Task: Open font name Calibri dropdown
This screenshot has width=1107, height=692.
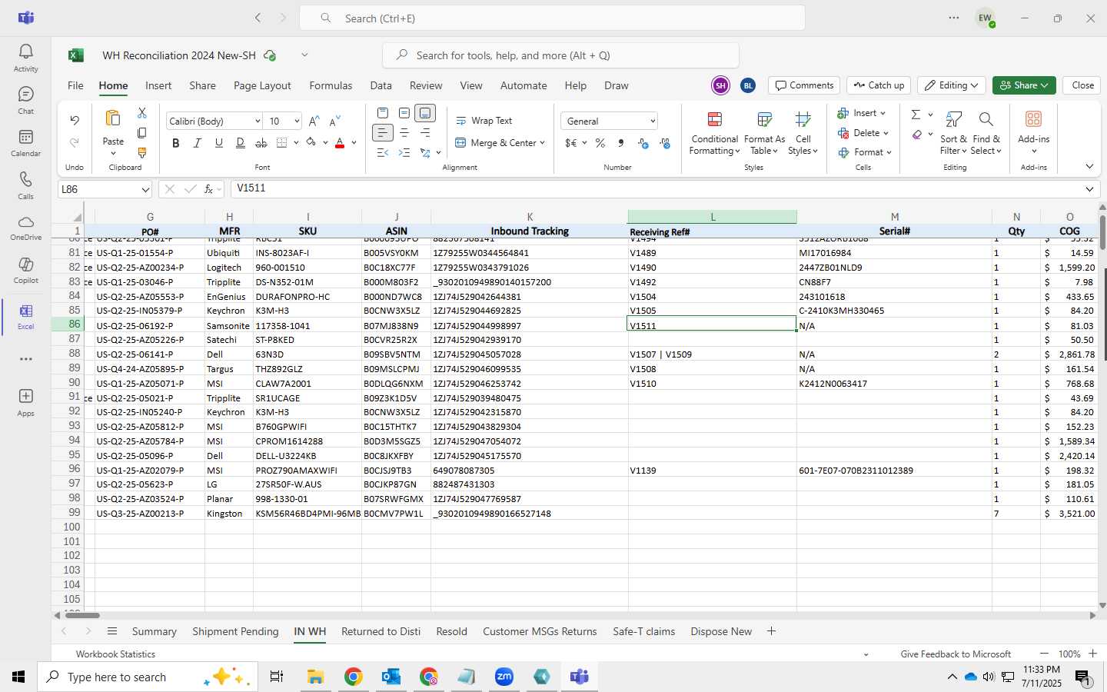Action: (258, 121)
